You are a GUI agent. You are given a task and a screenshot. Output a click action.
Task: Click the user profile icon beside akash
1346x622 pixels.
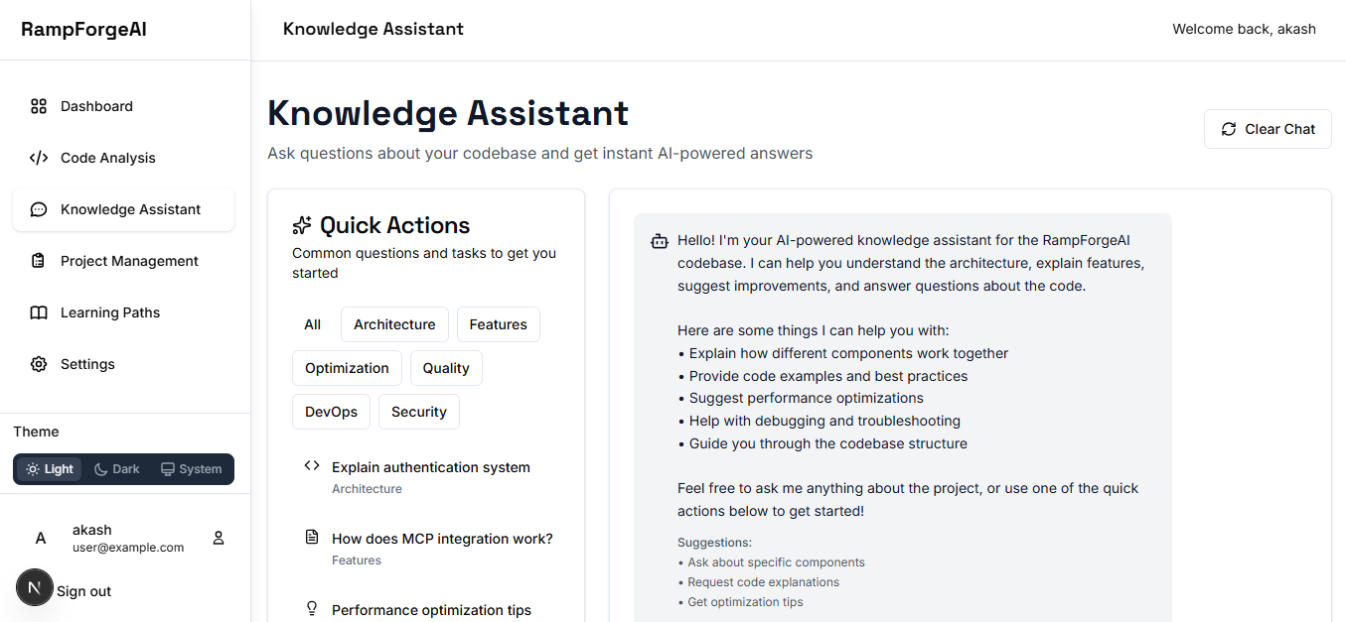[219, 538]
